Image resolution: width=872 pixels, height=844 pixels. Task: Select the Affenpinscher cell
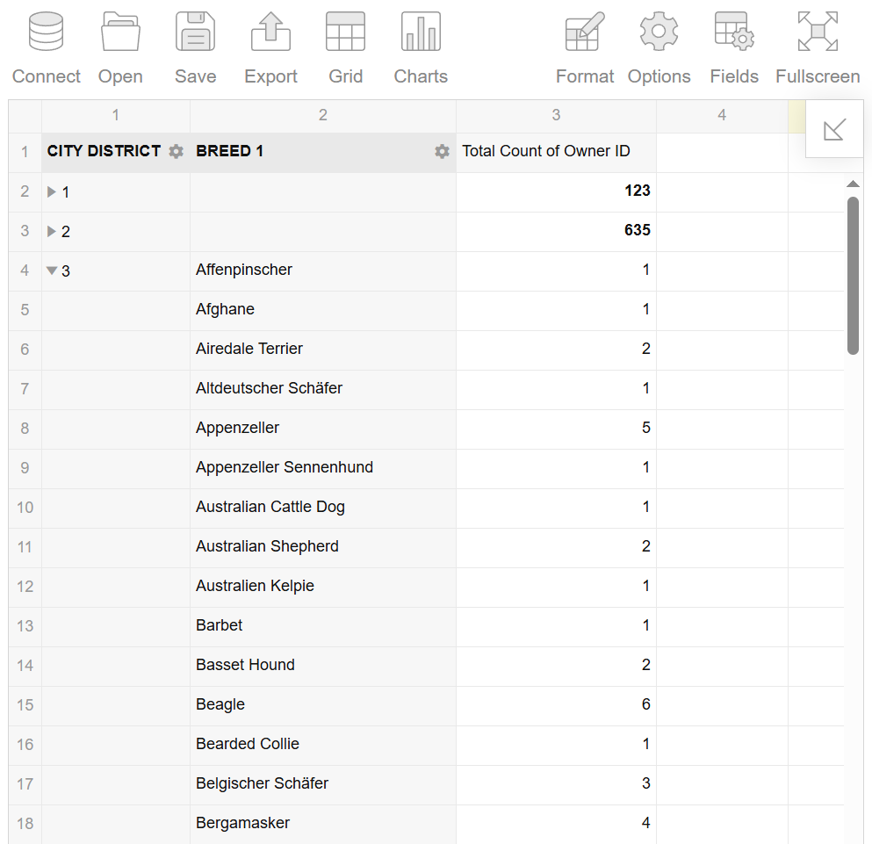323,271
